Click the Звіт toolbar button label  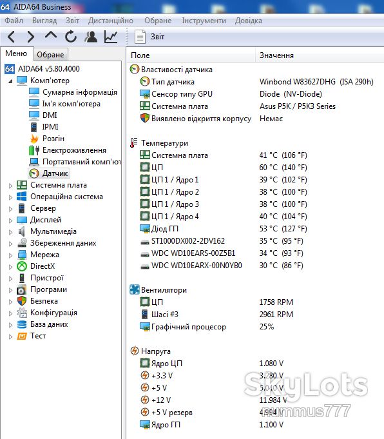coord(158,37)
